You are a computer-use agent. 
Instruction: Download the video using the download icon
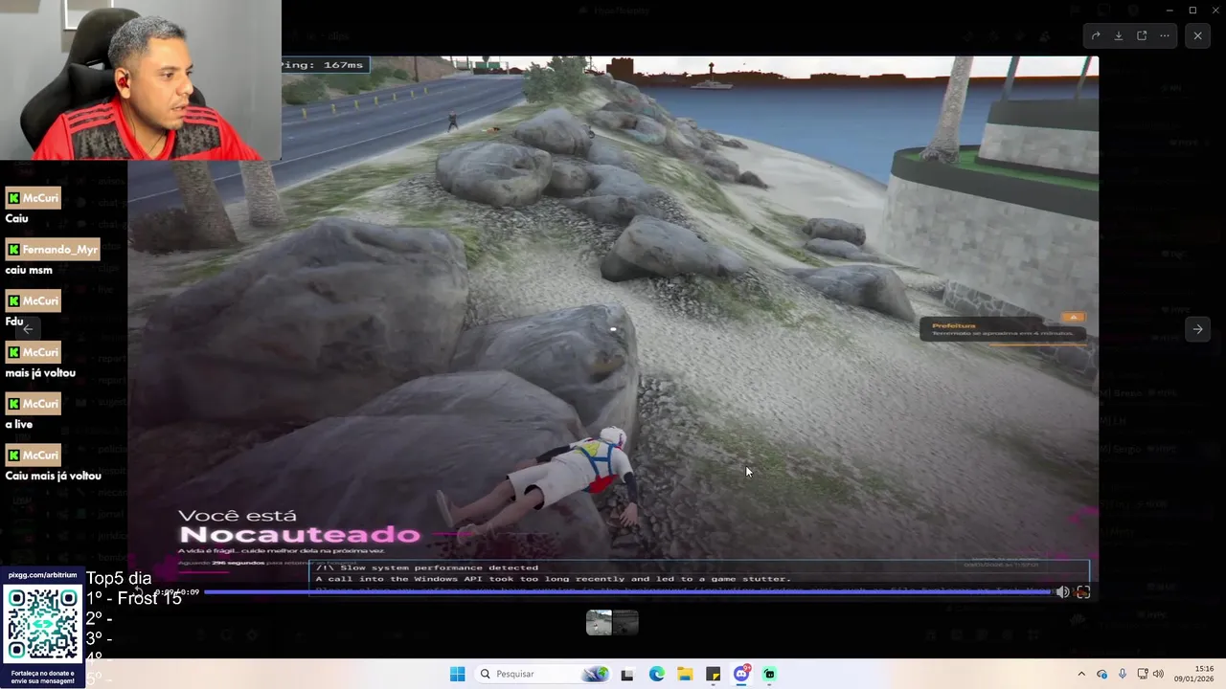tap(1119, 35)
